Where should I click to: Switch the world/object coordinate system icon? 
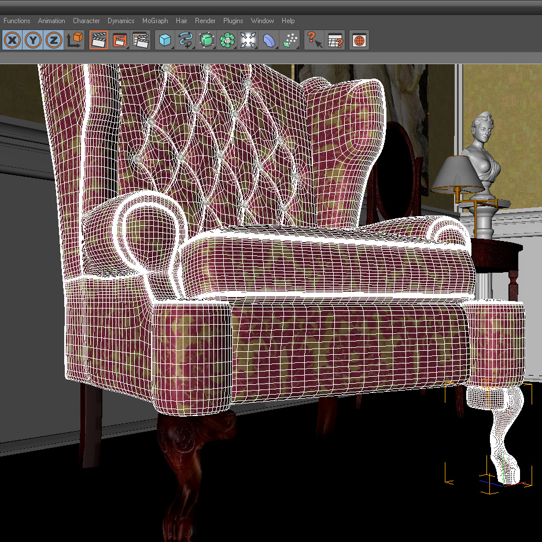tap(75, 40)
